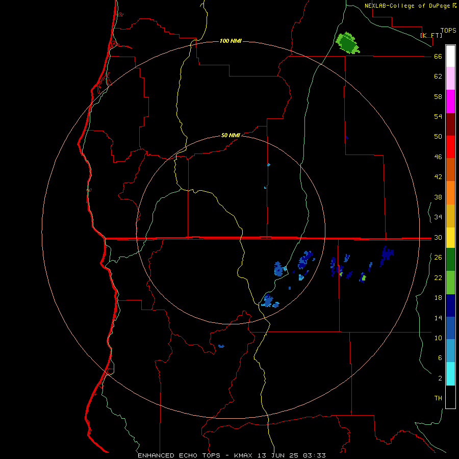Click the "03:33" timestamp

[314, 455]
